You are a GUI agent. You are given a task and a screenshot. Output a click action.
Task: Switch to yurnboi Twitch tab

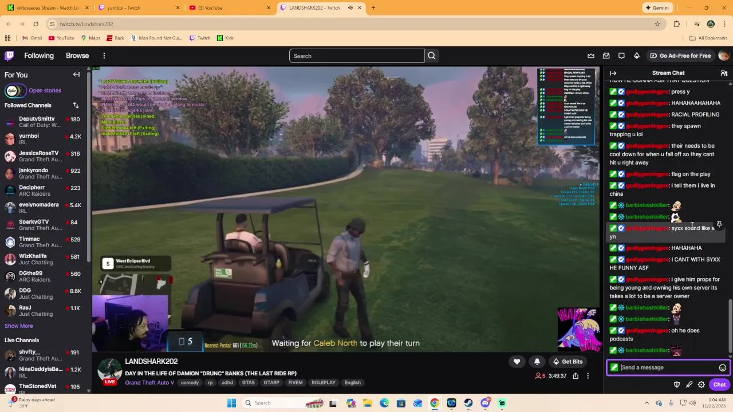[x=139, y=7]
